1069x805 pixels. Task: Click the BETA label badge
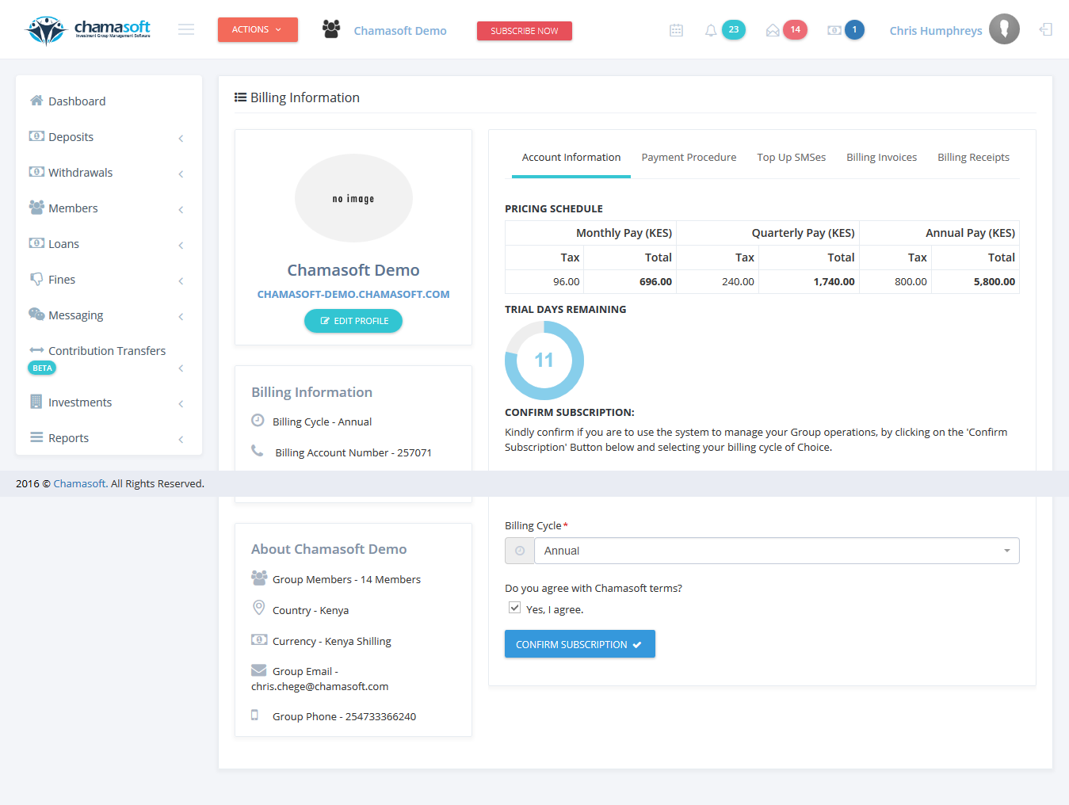click(x=42, y=368)
